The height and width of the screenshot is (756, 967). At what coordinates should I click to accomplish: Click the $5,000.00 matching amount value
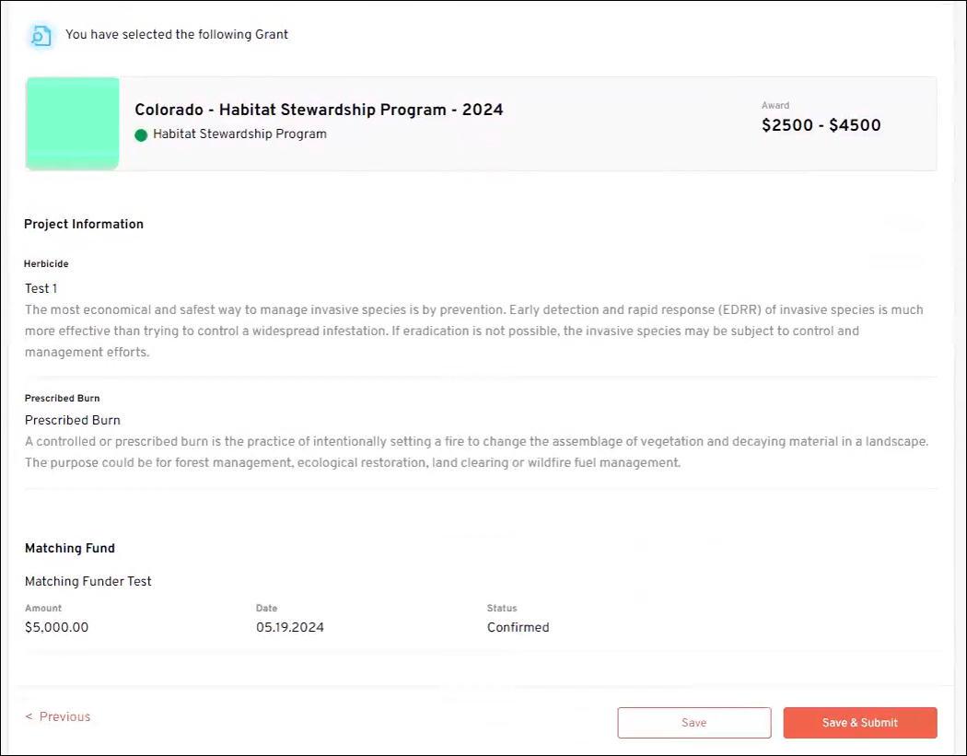point(56,627)
